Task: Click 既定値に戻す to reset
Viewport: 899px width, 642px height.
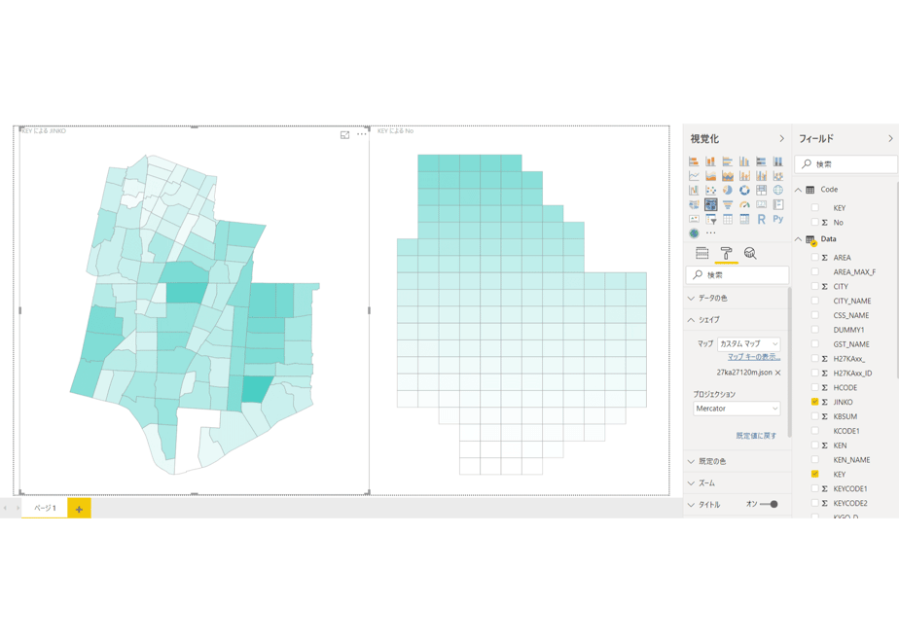Action: tap(756, 436)
